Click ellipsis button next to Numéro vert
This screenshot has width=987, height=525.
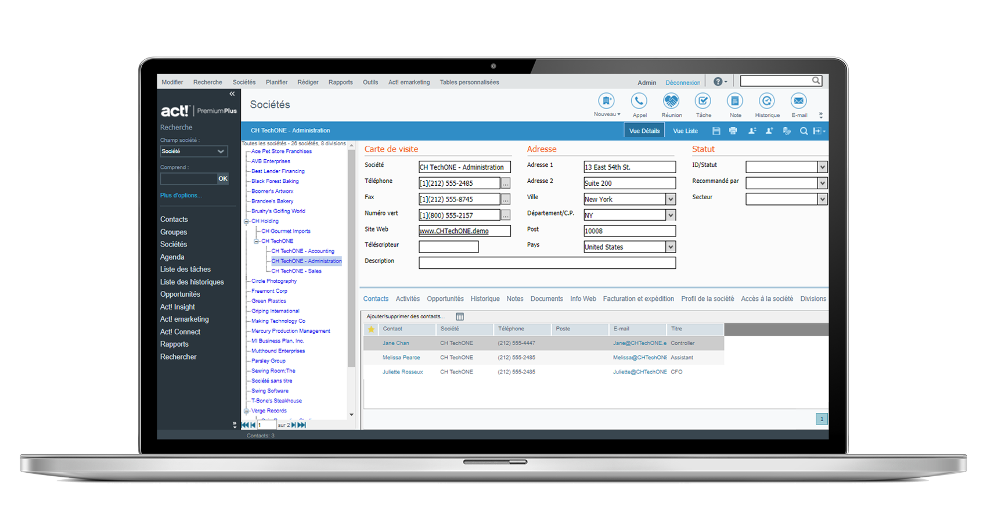point(506,215)
